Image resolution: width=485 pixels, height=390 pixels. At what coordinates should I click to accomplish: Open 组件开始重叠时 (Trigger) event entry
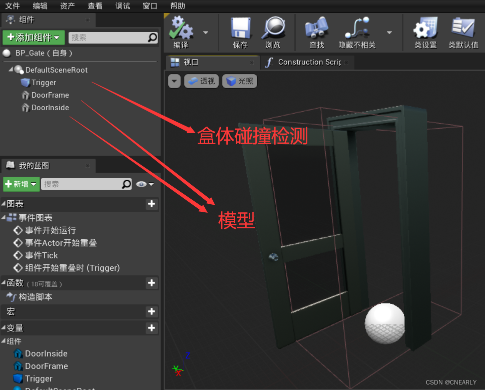click(x=73, y=268)
